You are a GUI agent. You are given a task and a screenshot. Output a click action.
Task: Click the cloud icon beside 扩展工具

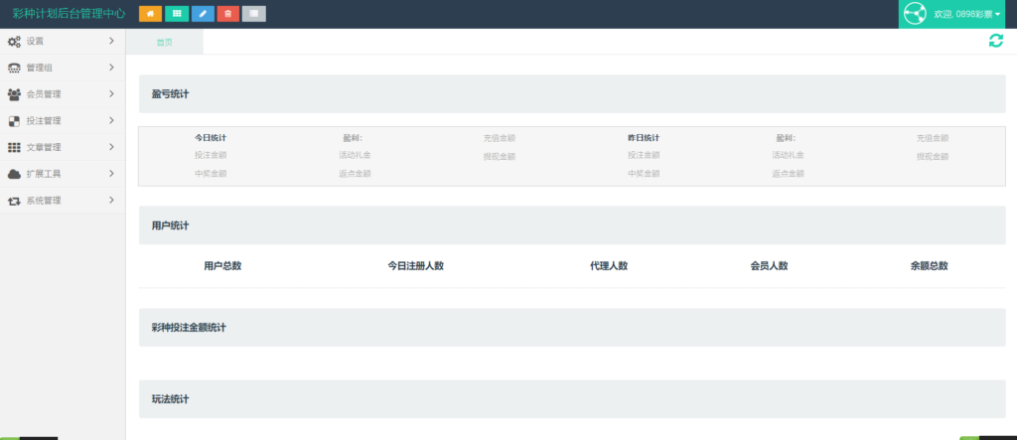click(x=14, y=174)
